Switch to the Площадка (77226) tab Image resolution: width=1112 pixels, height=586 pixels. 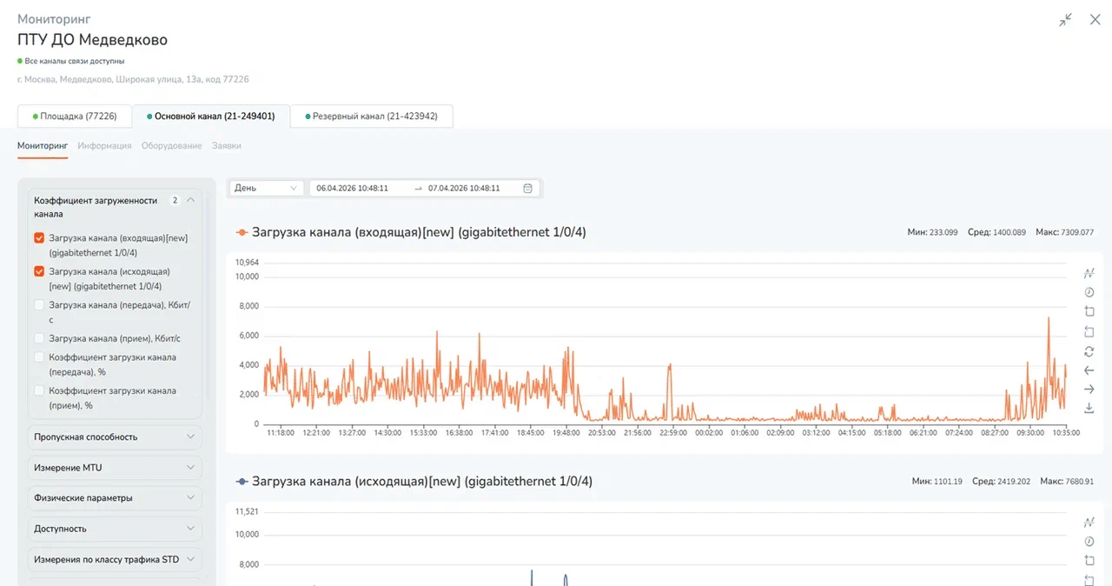coord(74,116)
